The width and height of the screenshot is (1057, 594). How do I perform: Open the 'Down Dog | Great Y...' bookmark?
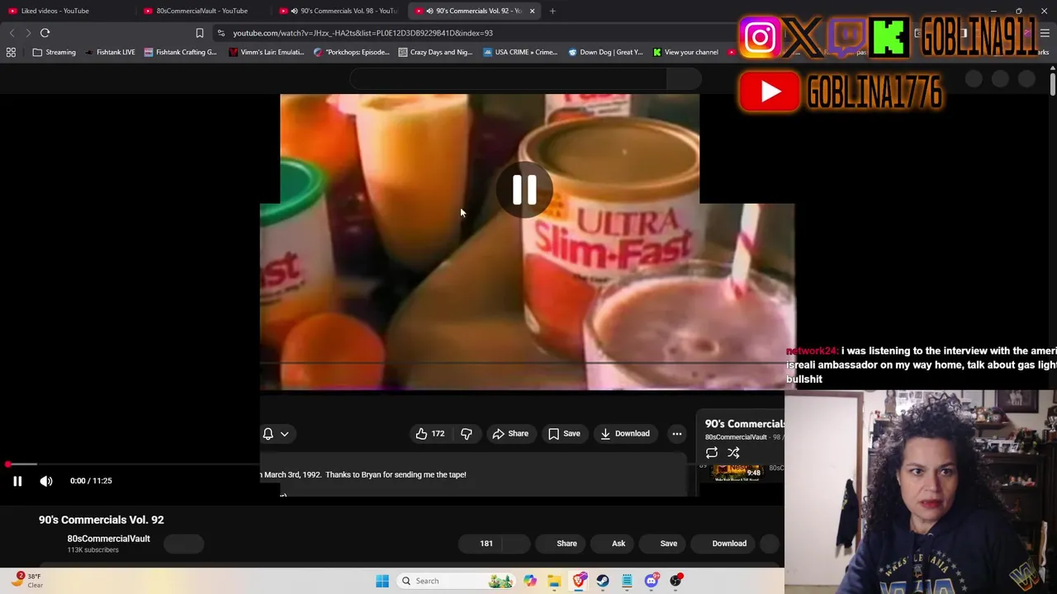tap(605, 52)
